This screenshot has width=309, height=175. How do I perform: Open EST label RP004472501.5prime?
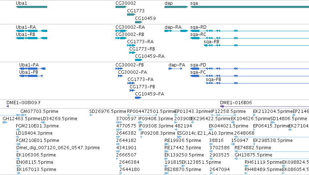tap(151, 111)
